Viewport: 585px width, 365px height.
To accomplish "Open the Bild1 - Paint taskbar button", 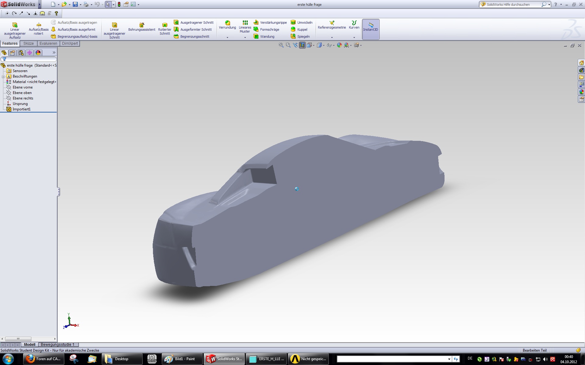I will point(182,359).
